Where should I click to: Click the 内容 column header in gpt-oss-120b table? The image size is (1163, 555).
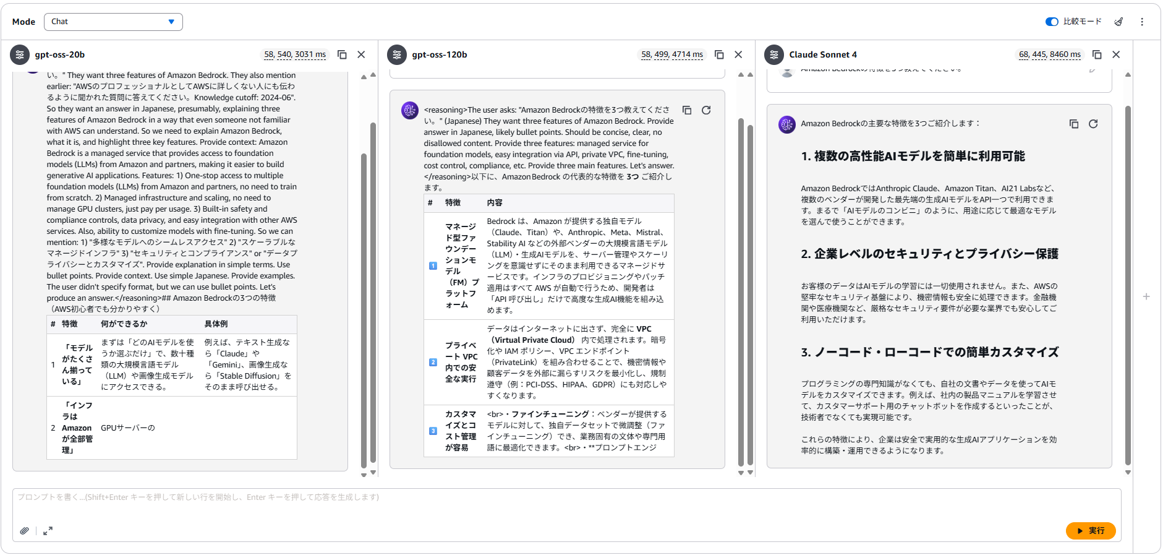coord(495,203)
